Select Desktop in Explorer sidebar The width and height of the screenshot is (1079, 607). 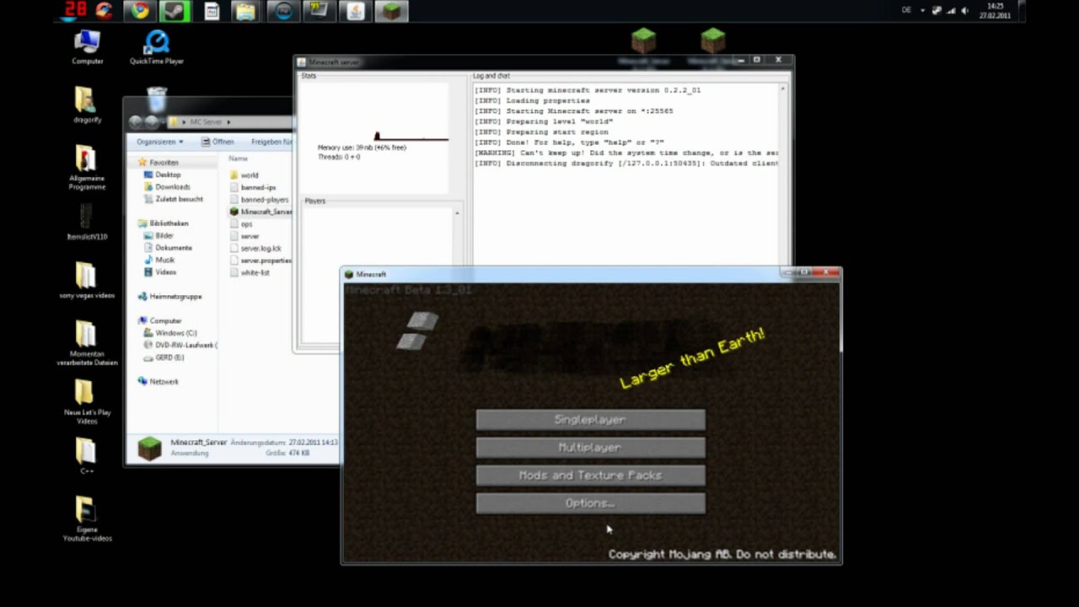pos(168,175)
